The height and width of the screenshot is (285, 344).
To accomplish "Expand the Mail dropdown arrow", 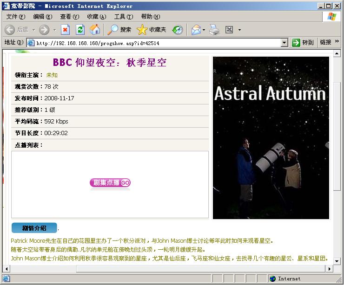I will point(204,30).
